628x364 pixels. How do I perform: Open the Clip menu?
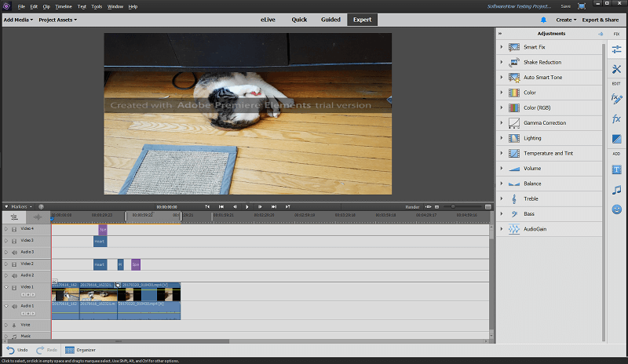click(46, 6)
